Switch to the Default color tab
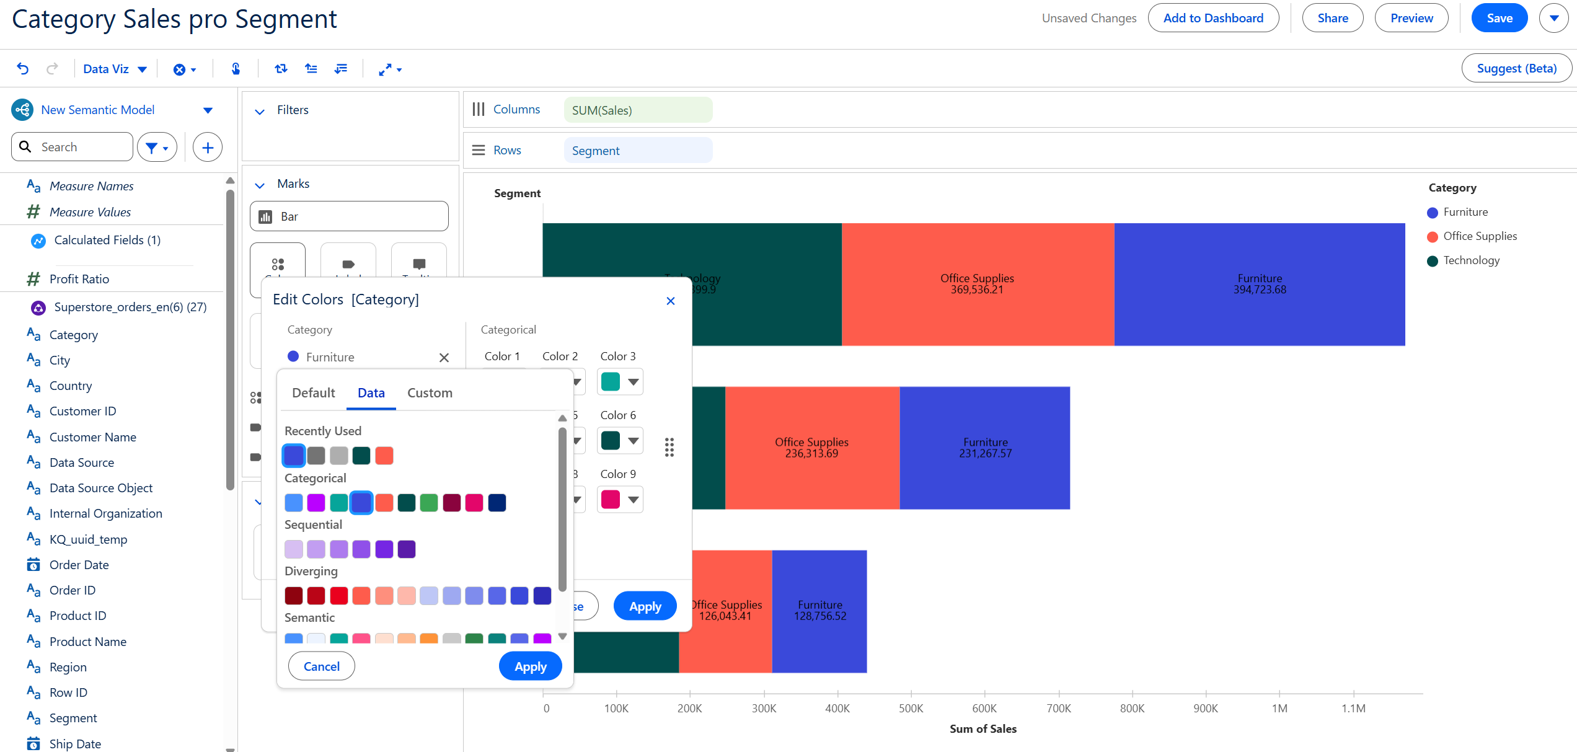 [x=313, y=393]
